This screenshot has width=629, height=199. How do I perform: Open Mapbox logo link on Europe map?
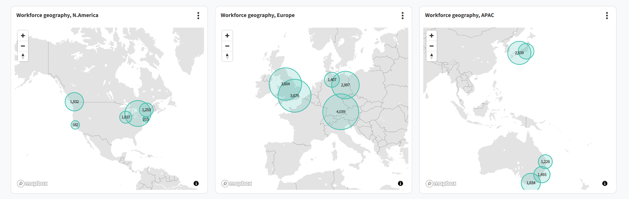coord(237,183)
